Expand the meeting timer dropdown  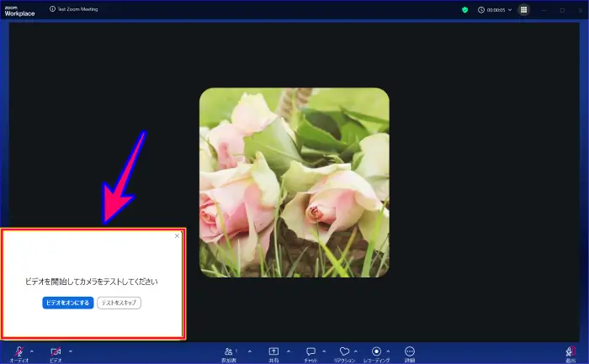pyautogui.click(x=510, y=10)
